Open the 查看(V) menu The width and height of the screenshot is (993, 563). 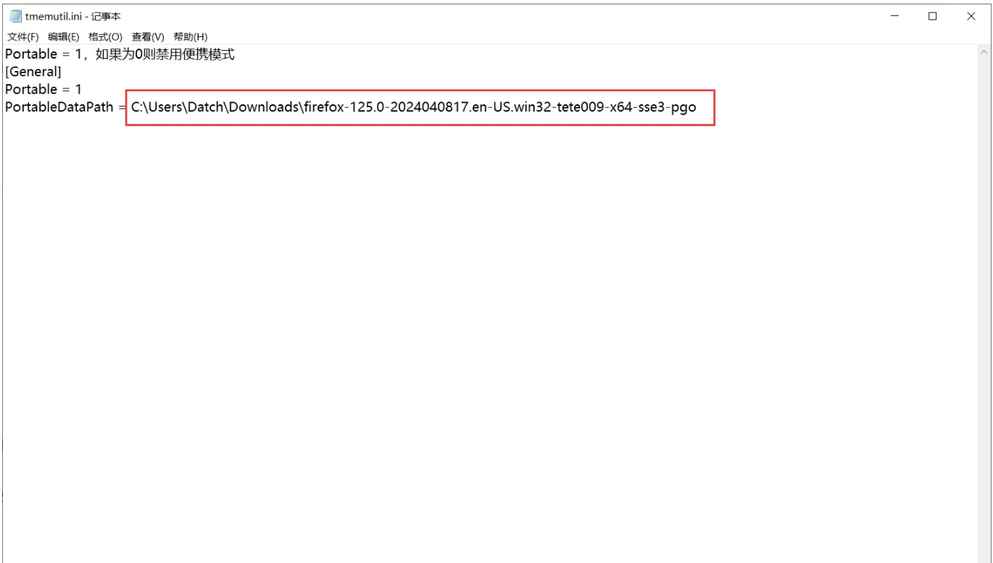pyautogui.click(x=147, y=36)
